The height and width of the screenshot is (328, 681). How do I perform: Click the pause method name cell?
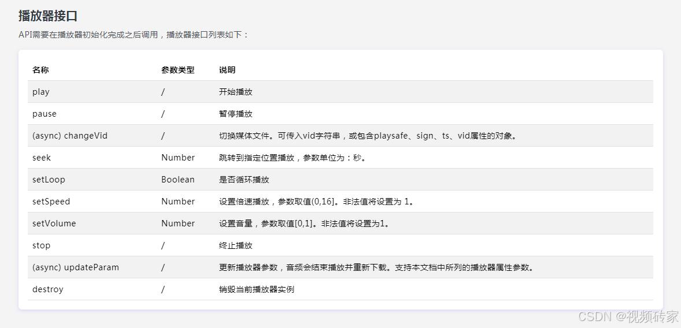(x=45, y=114)
